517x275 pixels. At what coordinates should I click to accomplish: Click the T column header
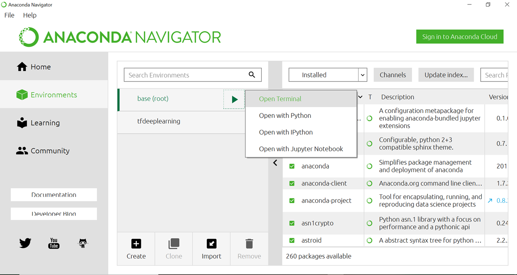click(x=370, y=97)
